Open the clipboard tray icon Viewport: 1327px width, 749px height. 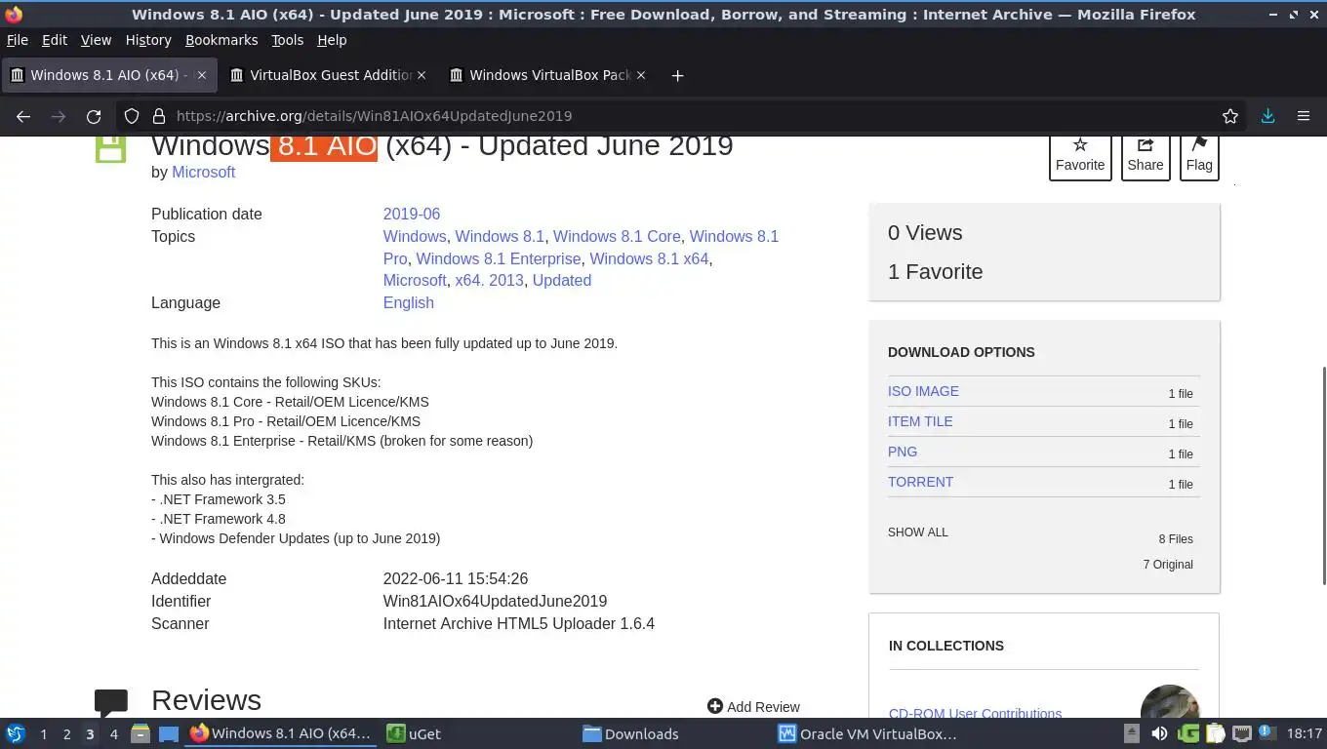(x=1215, y=734)
